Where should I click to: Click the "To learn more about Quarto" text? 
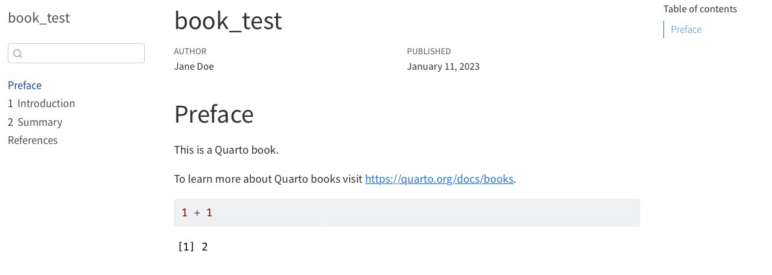click(x=269, y=179)
